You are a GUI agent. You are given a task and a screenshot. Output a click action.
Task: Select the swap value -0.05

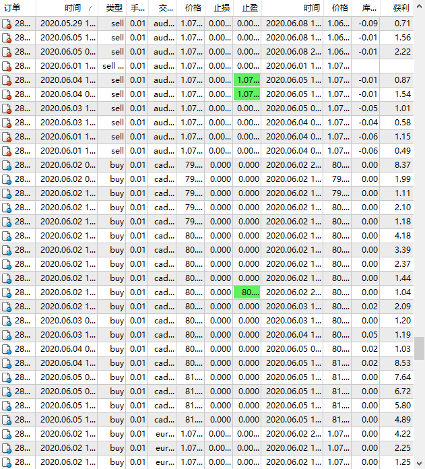[x=368, y=108]
